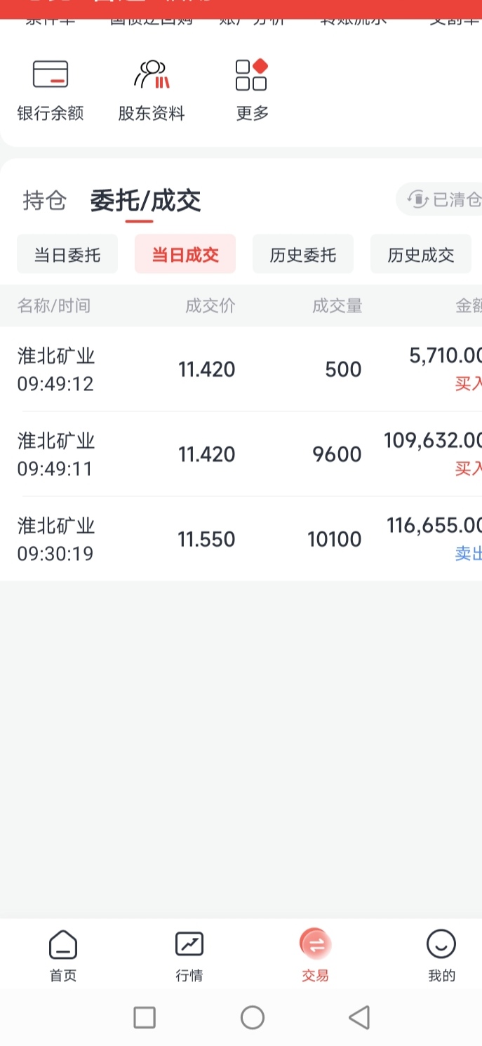Screen dimensions: 482x1046
Task: View 历史成交 historical deals
Action: coord(421,254)
